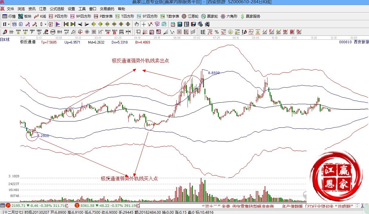The image size is (369, 214).
Task: Click the 极反通道 indicator label
Action: (28, 42)
